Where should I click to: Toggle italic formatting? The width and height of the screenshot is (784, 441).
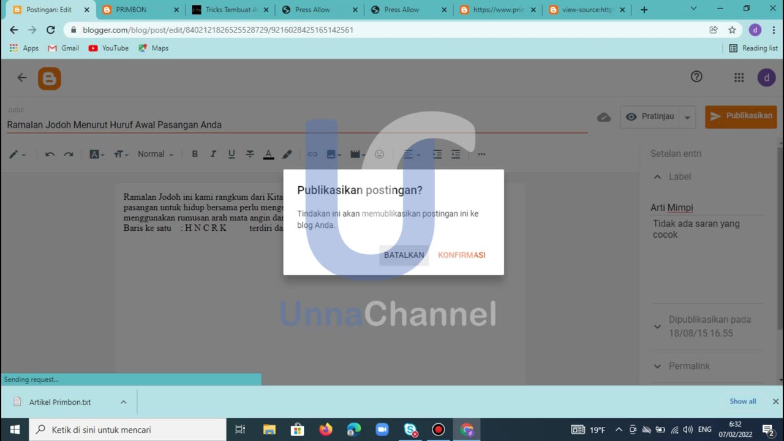click(213, 154)
